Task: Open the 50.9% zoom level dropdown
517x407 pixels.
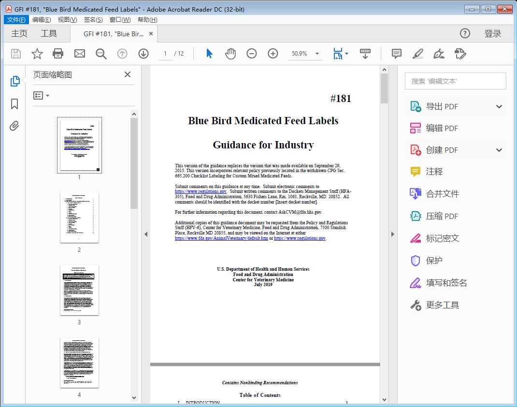Action: (317, 54)
